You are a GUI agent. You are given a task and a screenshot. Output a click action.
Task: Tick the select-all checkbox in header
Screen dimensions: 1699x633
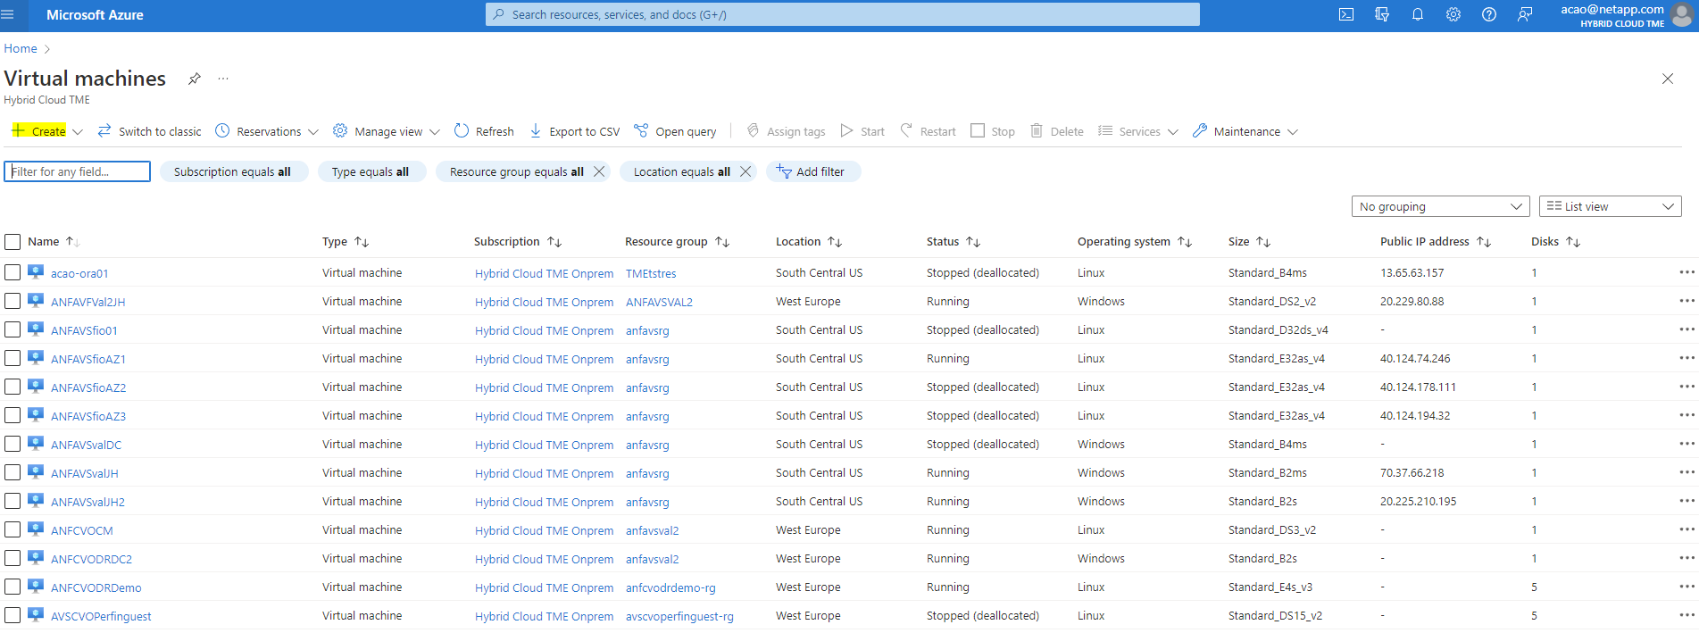coord(12,242)
